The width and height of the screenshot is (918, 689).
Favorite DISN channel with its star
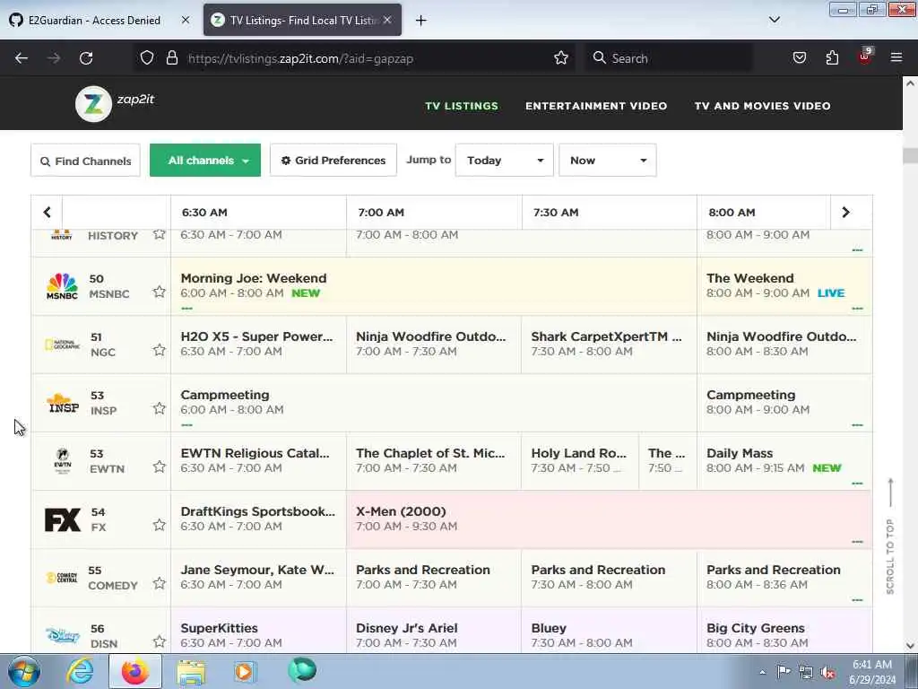click(x=160, y=641)
